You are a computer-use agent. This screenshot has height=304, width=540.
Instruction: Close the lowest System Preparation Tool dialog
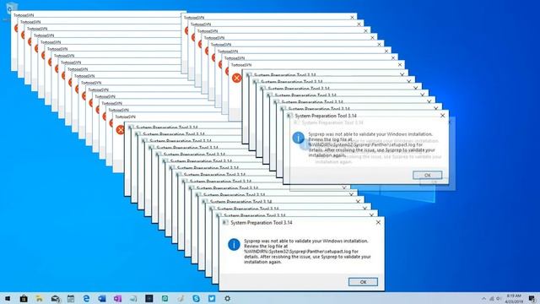(x=378, y=223)
